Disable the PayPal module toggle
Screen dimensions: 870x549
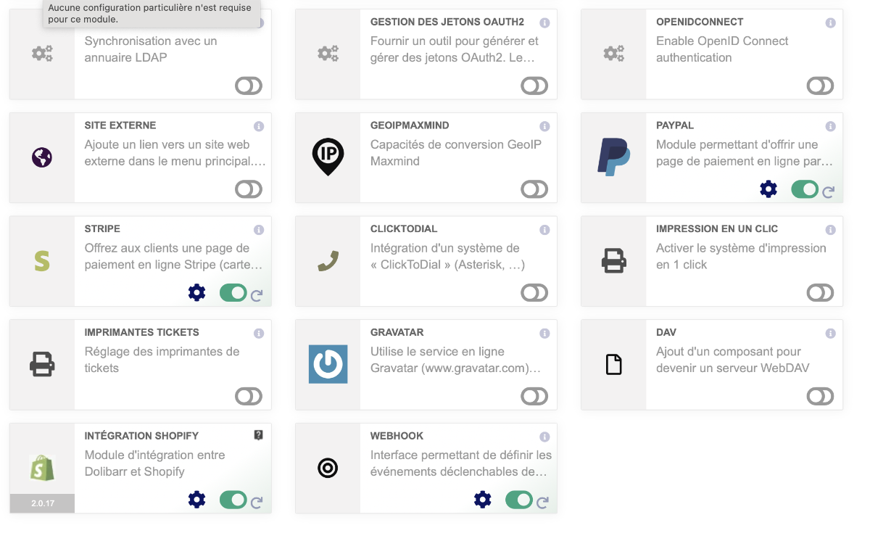click(805, 189)
